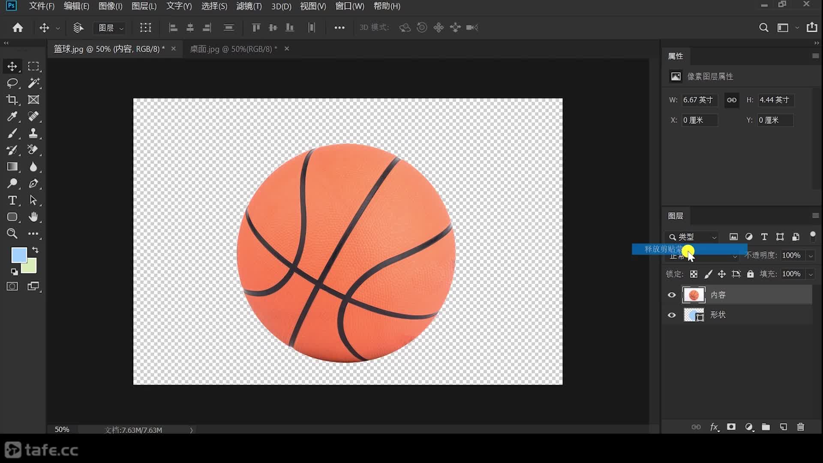Click the trash icon to delete layer
Viewport: 823px width, 463px height.
tap(801, 427)
